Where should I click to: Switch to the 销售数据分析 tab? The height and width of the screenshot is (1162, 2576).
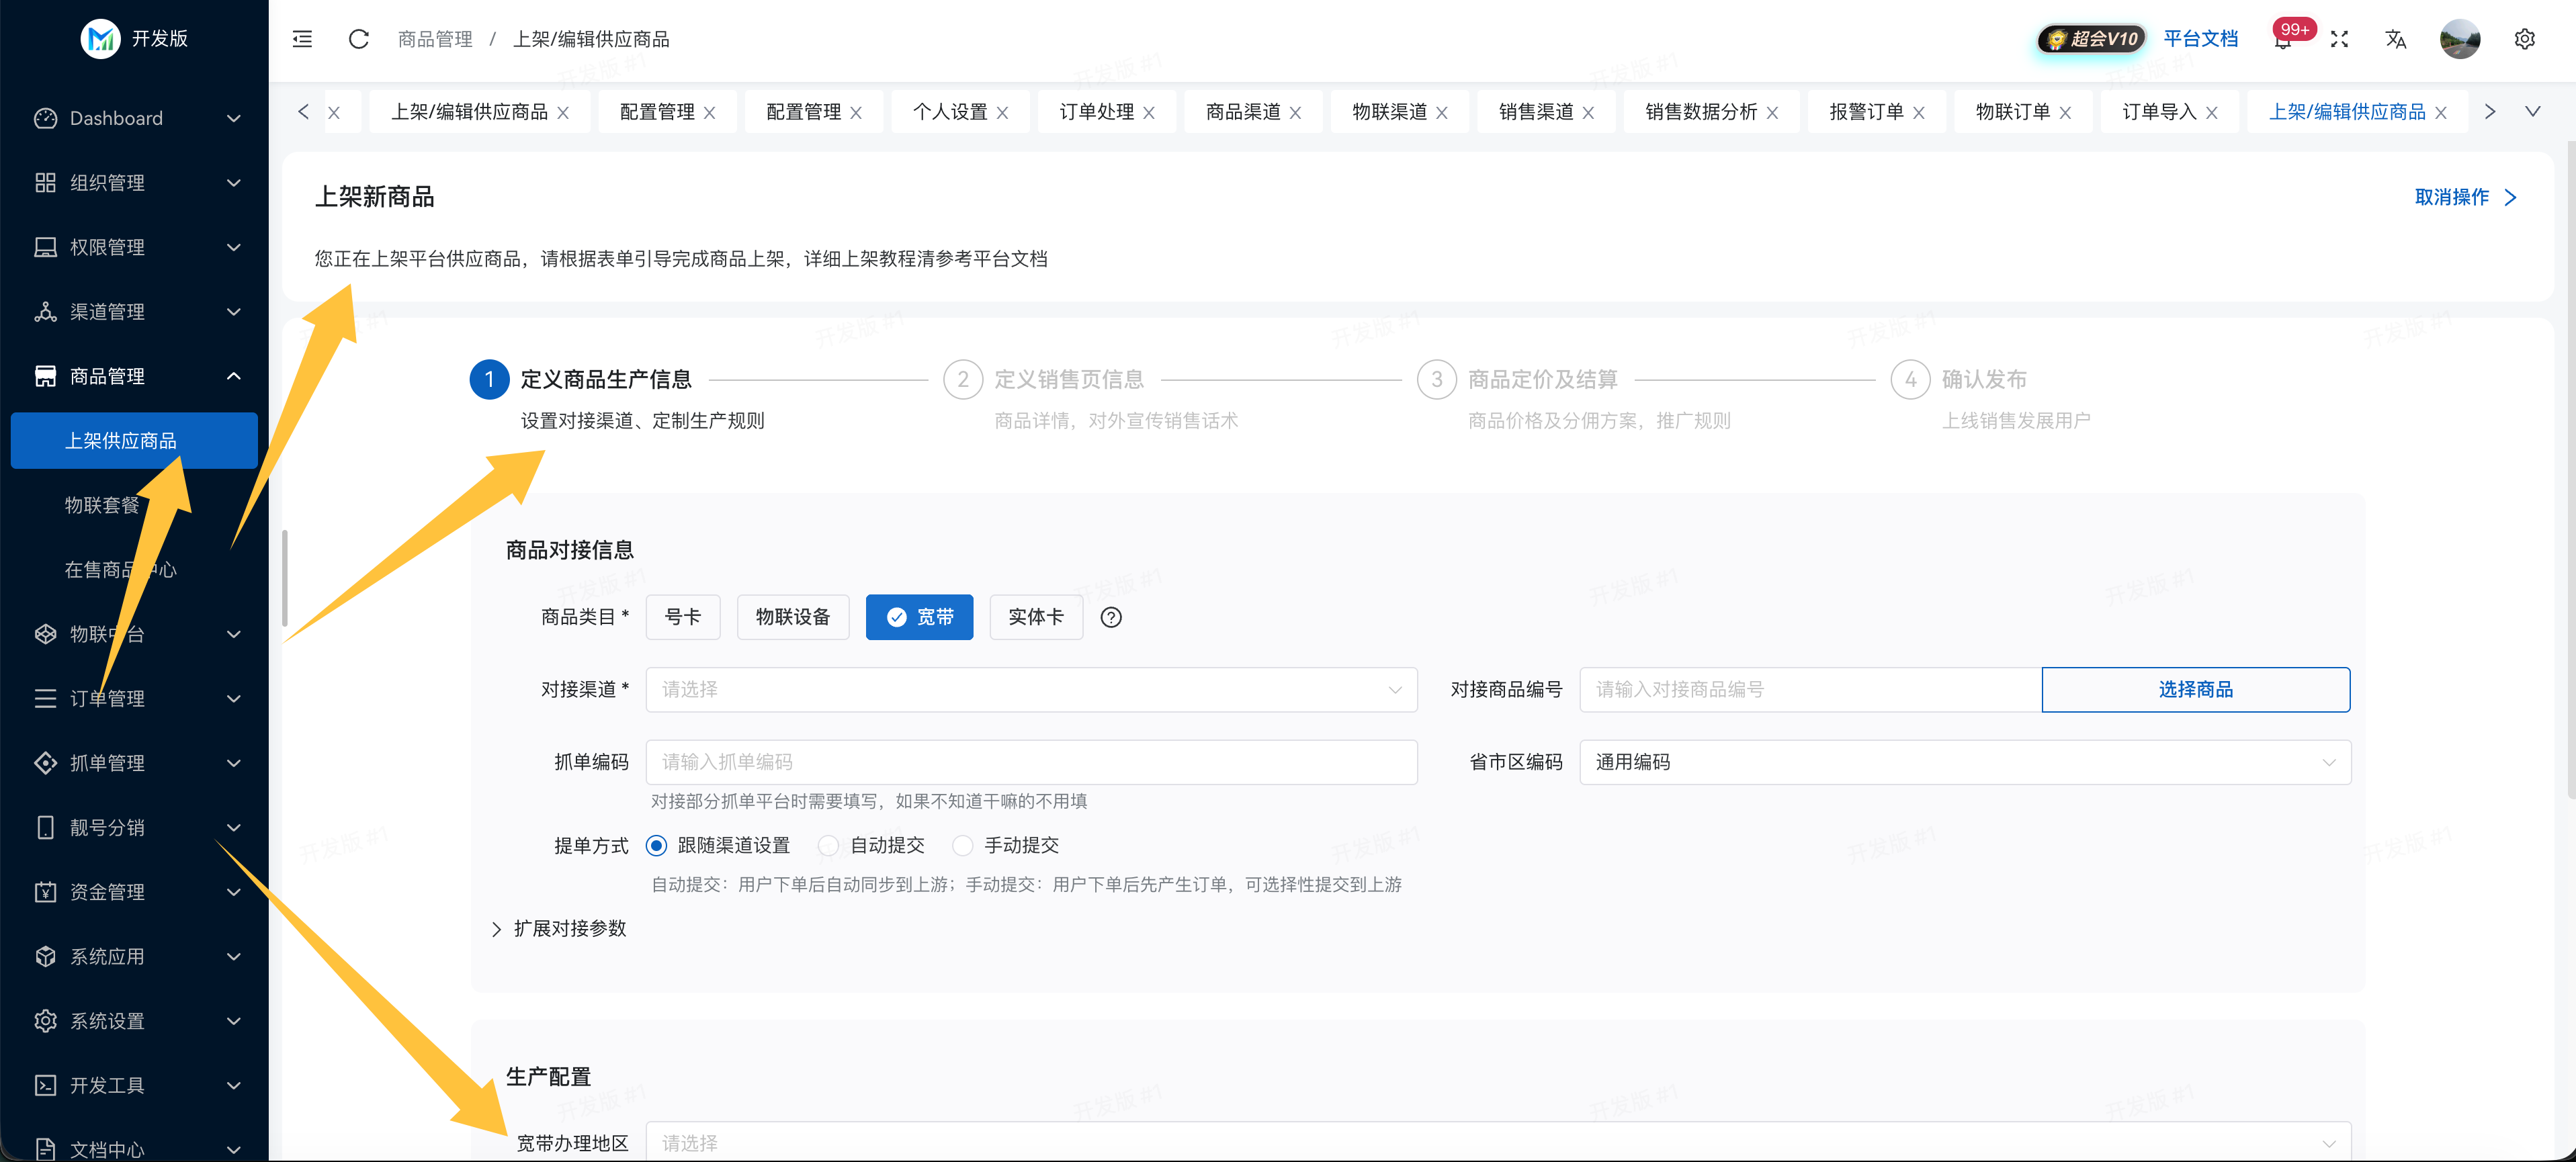coord(1700,112)
